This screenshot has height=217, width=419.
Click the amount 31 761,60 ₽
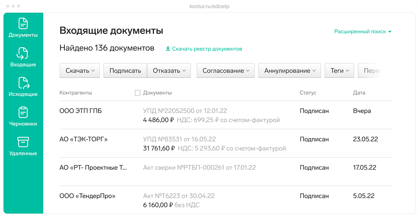click(159, 148)
